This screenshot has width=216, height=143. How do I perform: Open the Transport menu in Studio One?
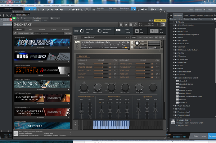46,5
